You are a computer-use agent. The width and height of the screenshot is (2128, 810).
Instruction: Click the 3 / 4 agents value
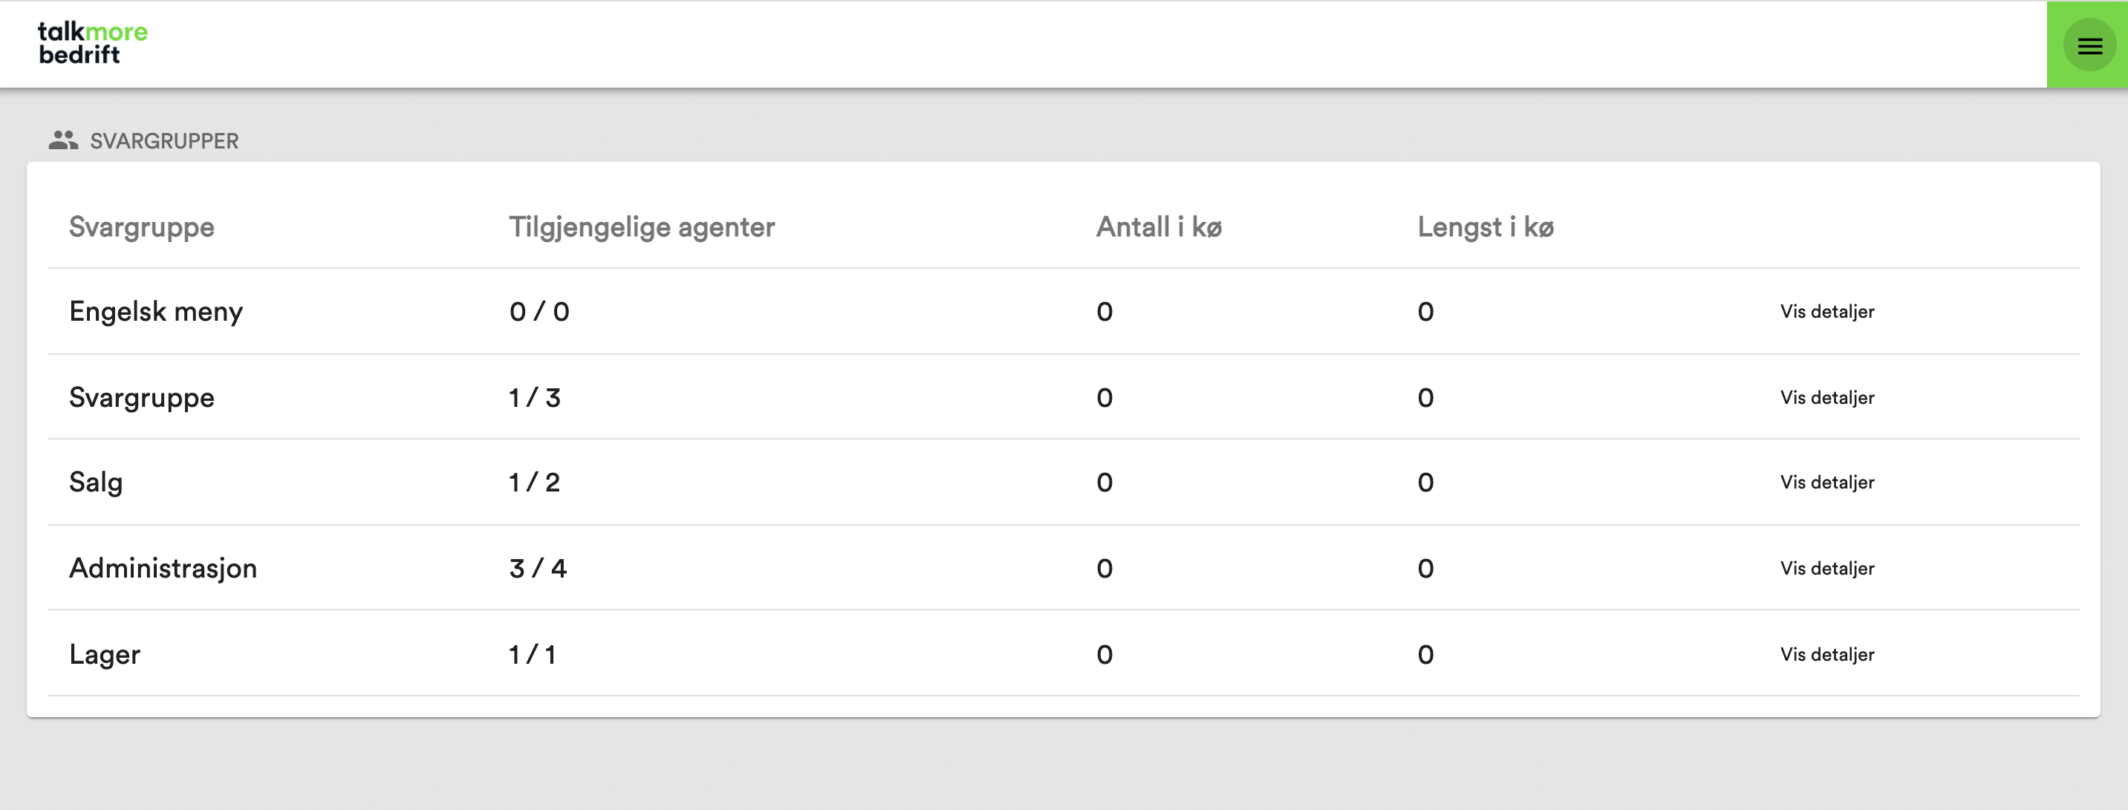(x=538, y=568)
